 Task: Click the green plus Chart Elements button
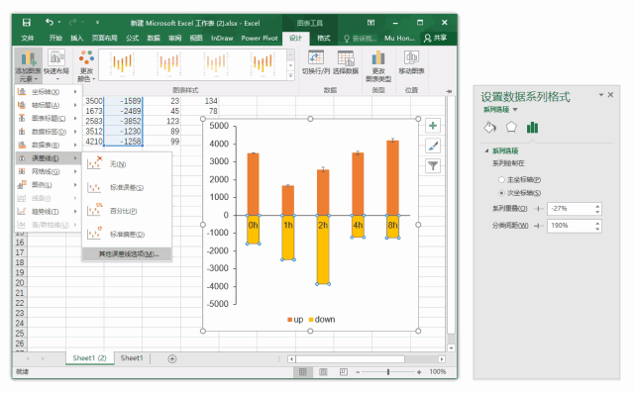(433, 126)
